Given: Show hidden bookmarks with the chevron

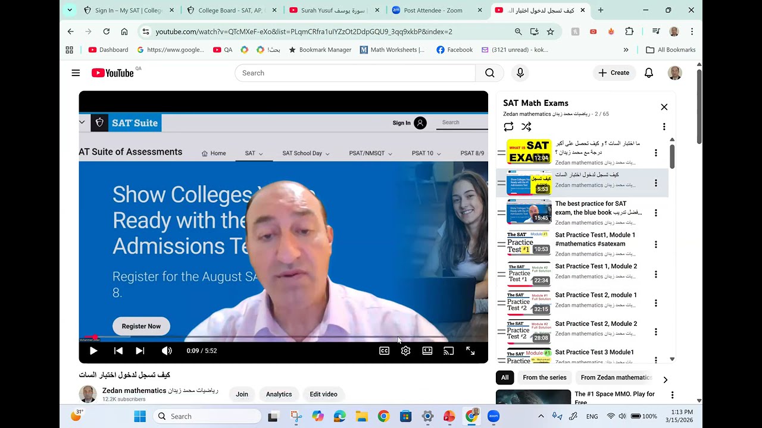Looking at the screenshot, I should pos(626,50).
